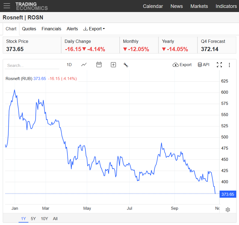239x225 pixels.
Task: Open Indicators in top navigation
Action: [x=226, y=6]
